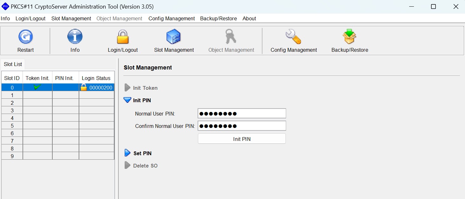The width and height of the screenshot is (465, 199).
Task: Click the Login Status column header
Action: click(96, 78)
